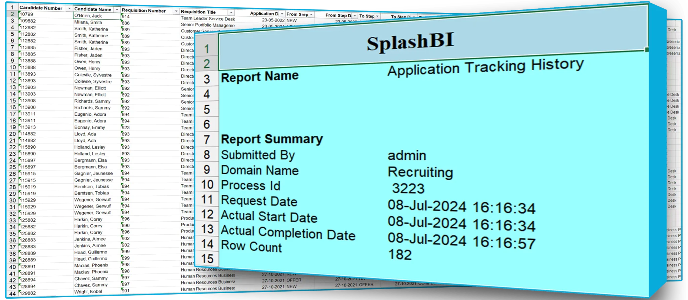Select the Process Id value 3223

408,188
